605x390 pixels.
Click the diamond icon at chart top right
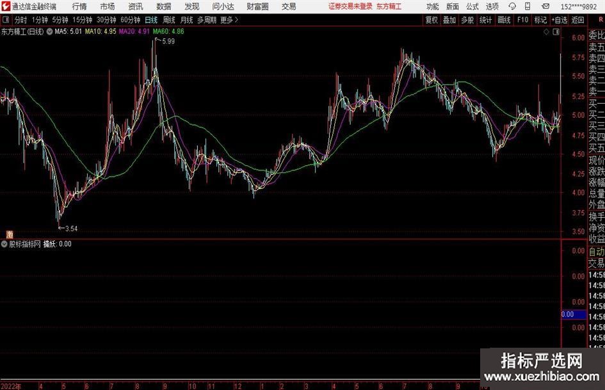[x=546, y=32]
